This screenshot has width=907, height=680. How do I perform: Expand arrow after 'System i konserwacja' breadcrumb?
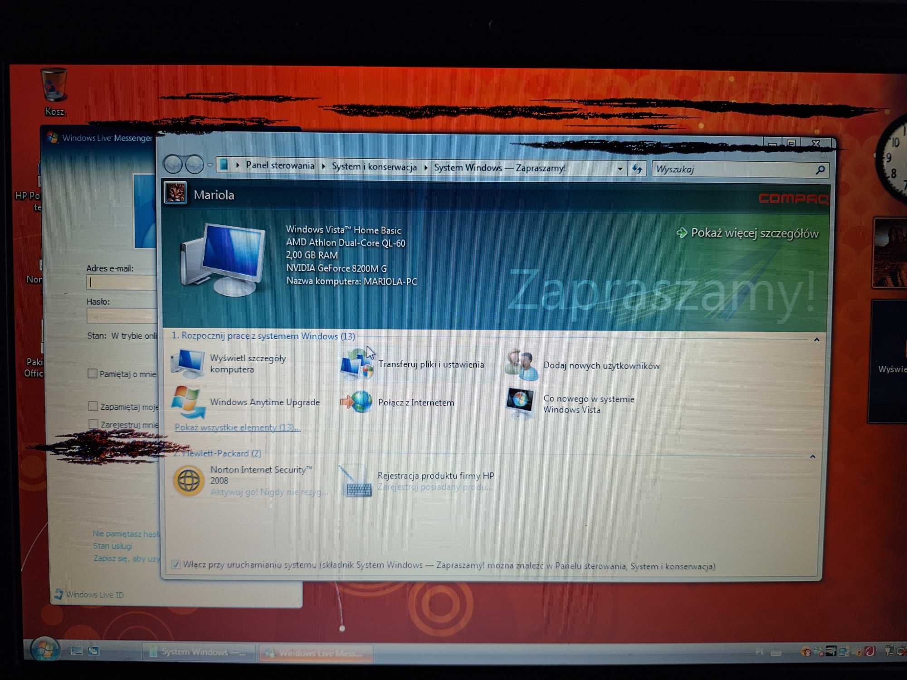[x=426, y=167]
